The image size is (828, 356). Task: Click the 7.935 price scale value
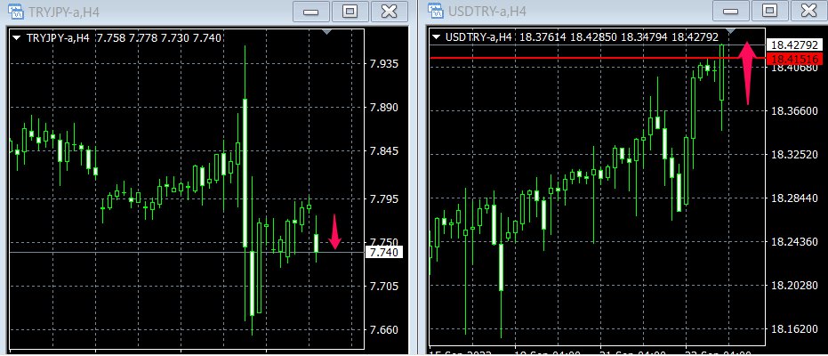pos(384,64)
